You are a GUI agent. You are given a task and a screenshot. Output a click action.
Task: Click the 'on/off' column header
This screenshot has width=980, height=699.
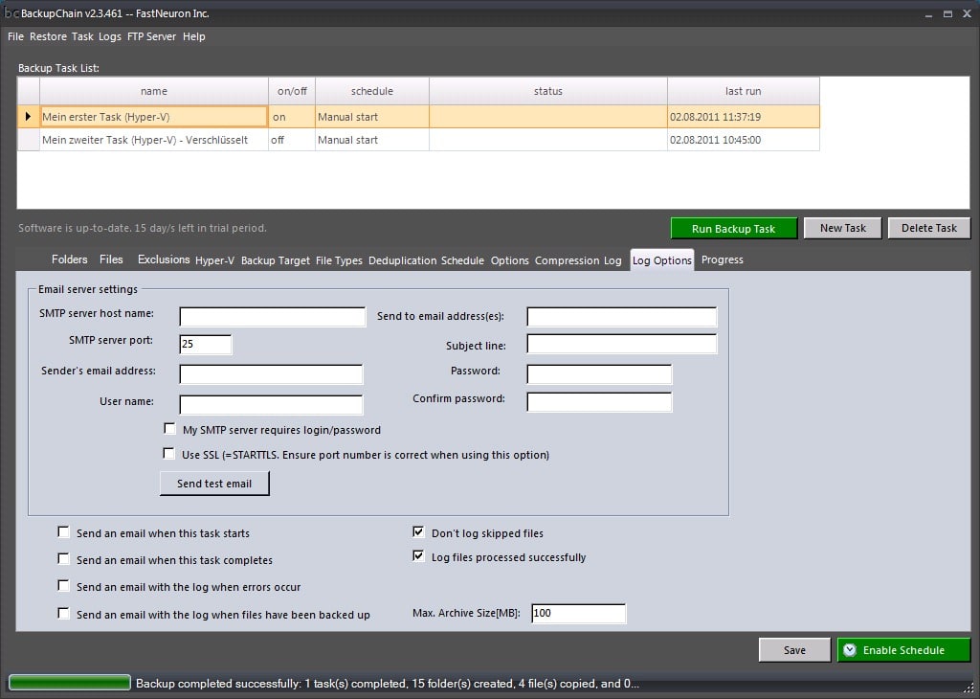tap(292, 91)
